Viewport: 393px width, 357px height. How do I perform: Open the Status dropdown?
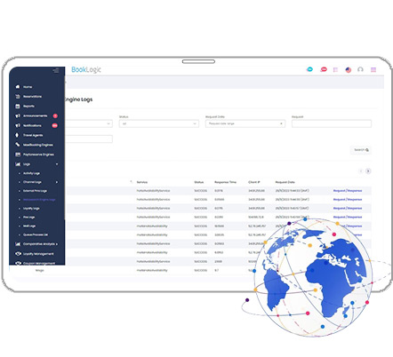point(159,123)
